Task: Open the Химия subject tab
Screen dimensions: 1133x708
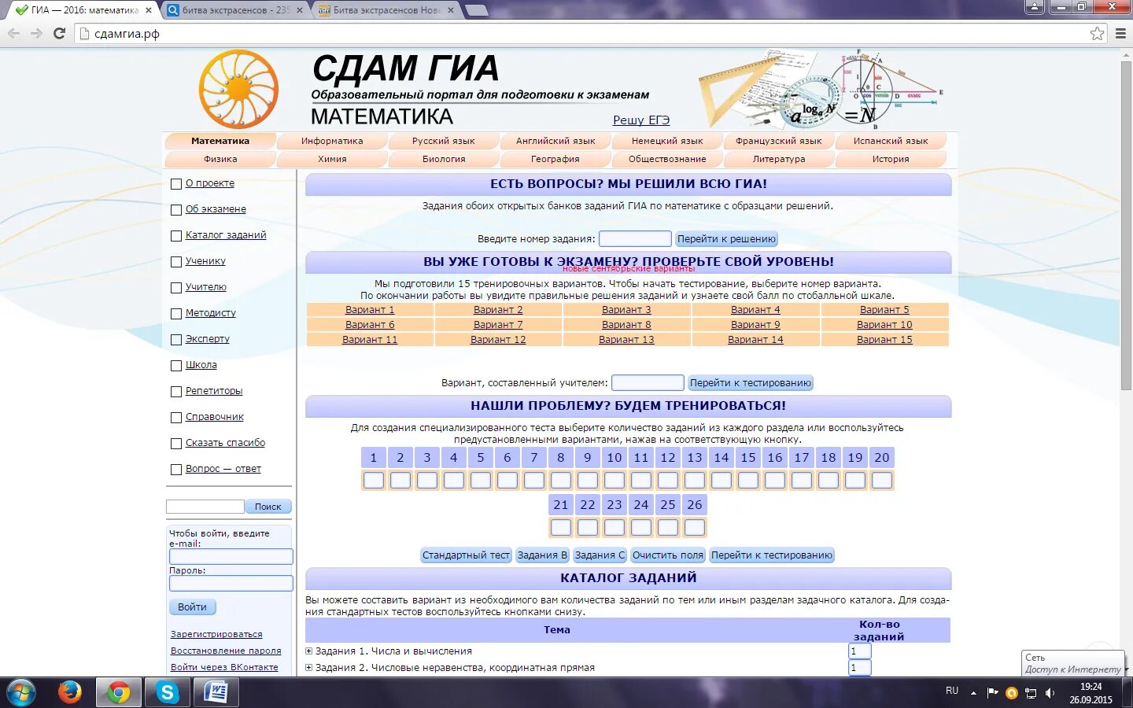Action: (332, 159)
